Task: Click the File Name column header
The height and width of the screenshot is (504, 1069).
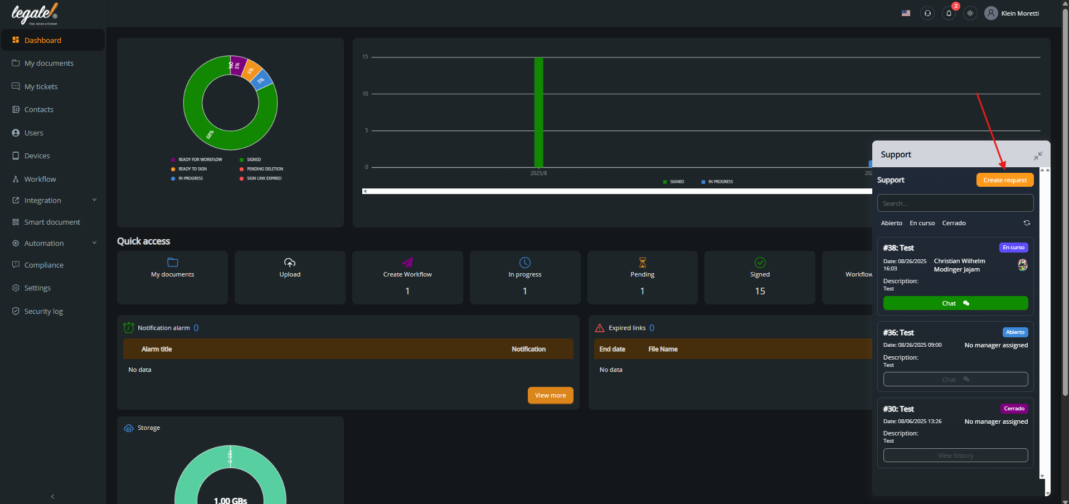Action: point(663,349)
